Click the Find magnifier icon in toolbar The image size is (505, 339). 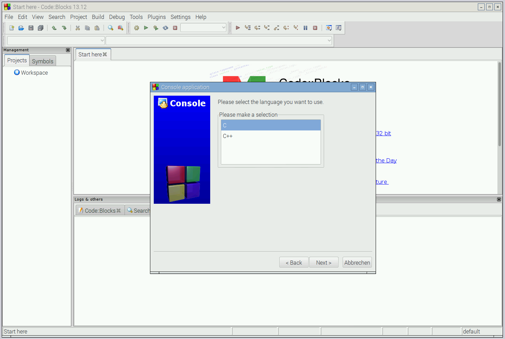(x=110, y=28)
